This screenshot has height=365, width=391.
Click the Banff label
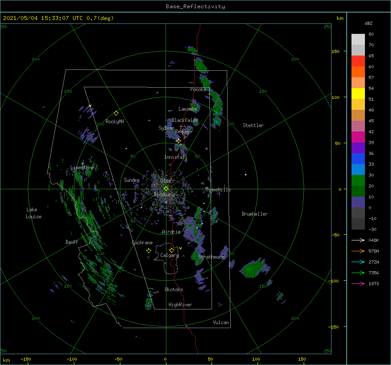[x=72, y=242]
